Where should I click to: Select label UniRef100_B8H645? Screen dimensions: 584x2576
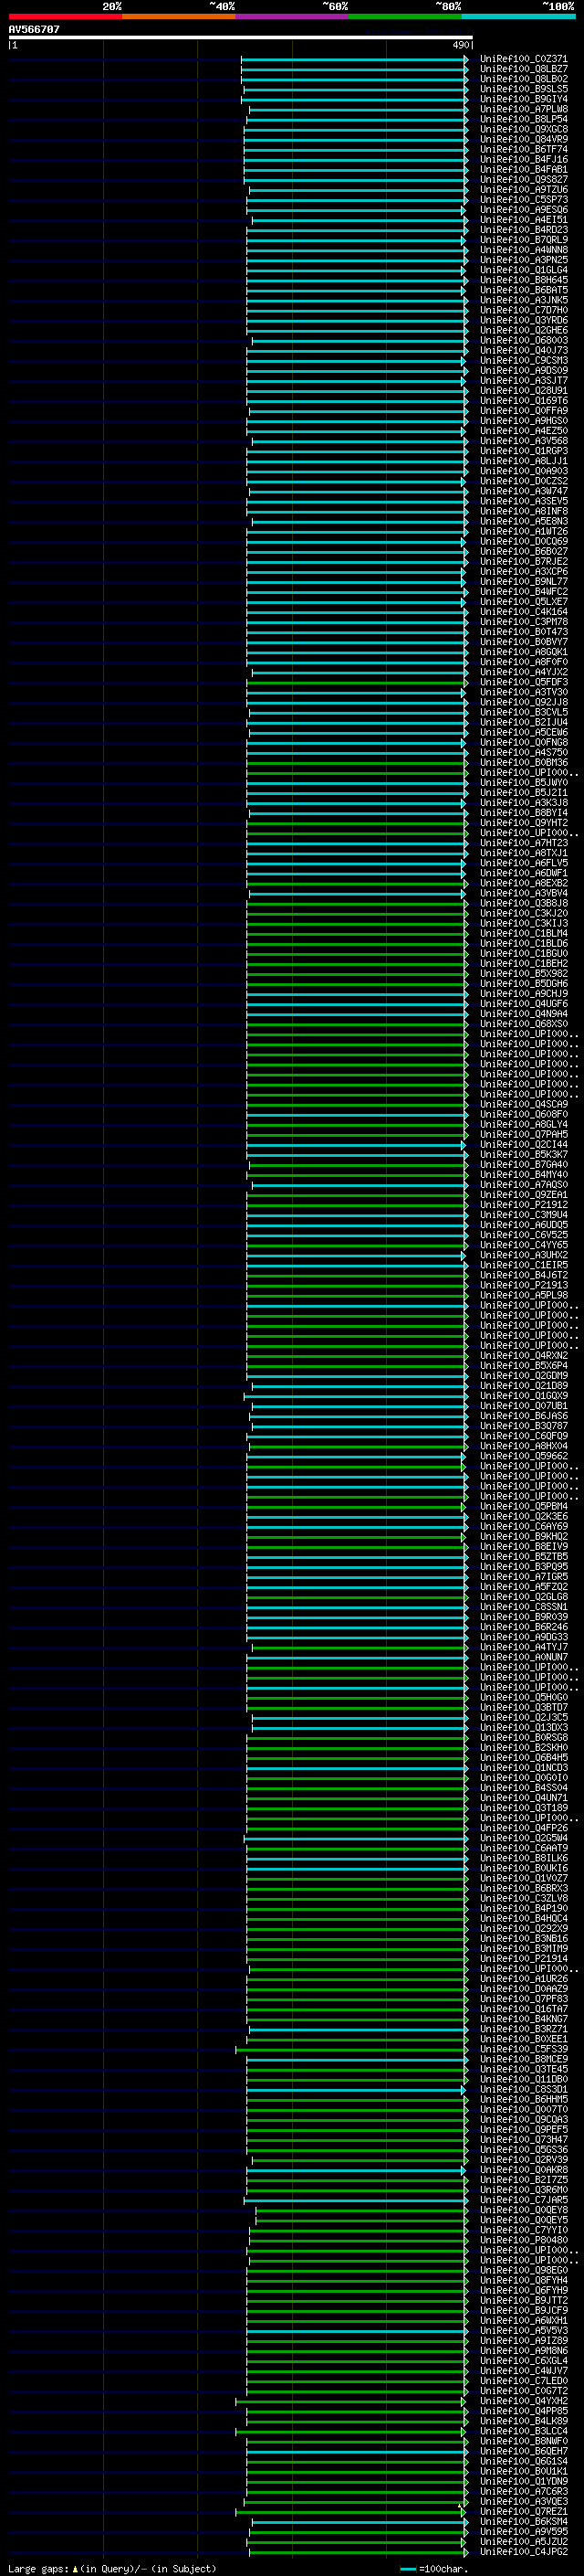(523, 280)
